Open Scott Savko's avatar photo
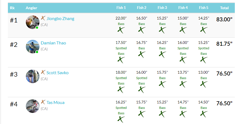This screenshot has width=240, height=124. click(33, 76)
